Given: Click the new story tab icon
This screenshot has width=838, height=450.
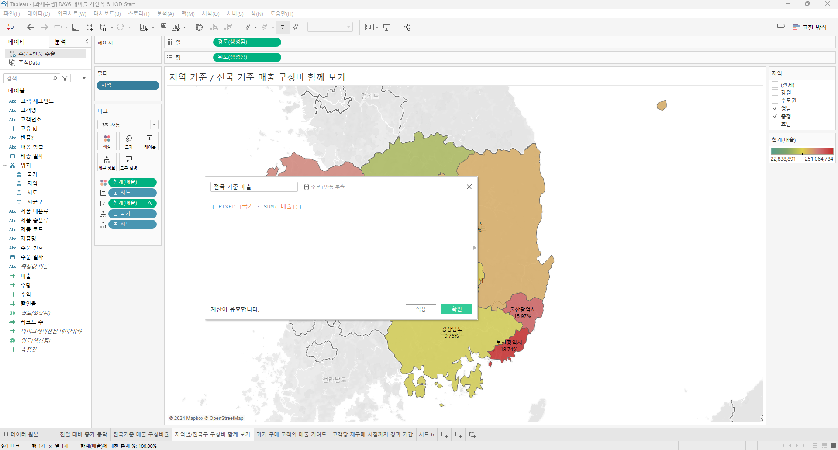Looking at the screenshot, I should 472,434.
